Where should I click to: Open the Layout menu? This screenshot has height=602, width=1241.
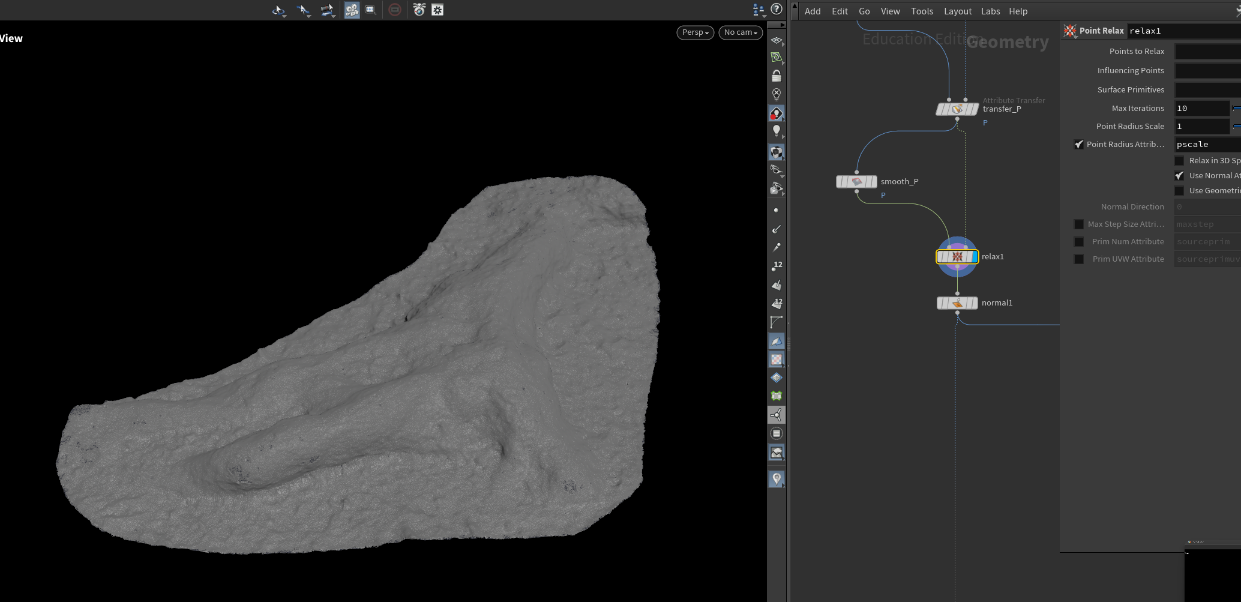(x=957, y=11)
